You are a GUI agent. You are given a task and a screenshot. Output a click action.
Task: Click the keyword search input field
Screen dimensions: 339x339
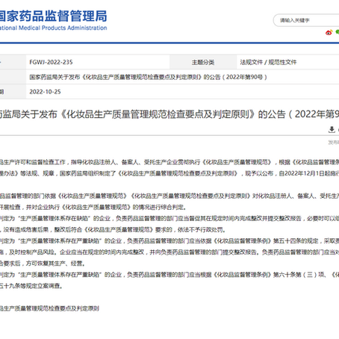306,20
